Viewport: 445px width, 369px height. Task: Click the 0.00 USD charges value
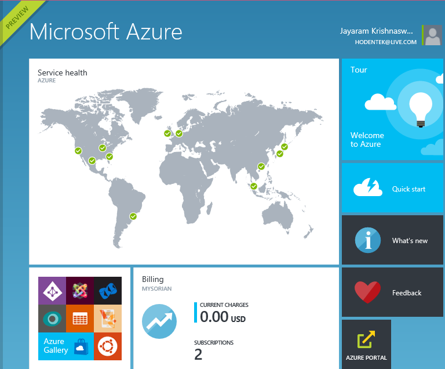[222, 317]
